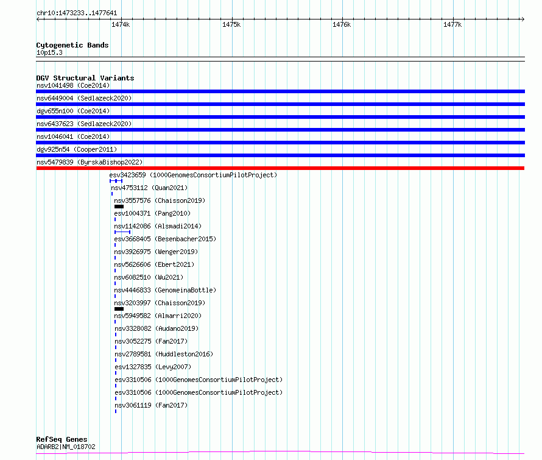Open the dgv655n100 (Coe2014) variant label
This screenshot has width=542, height=460.
[73, 111]
